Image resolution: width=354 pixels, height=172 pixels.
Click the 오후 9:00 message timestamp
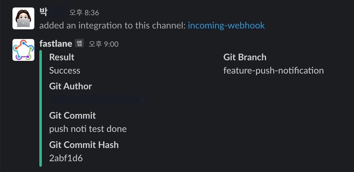tap(103, 44)
